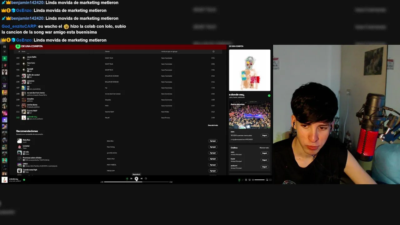Open God_enzitoCARP's profile in the chat overlay
This screenshot has width=400, height=225.
pos(19,26)
